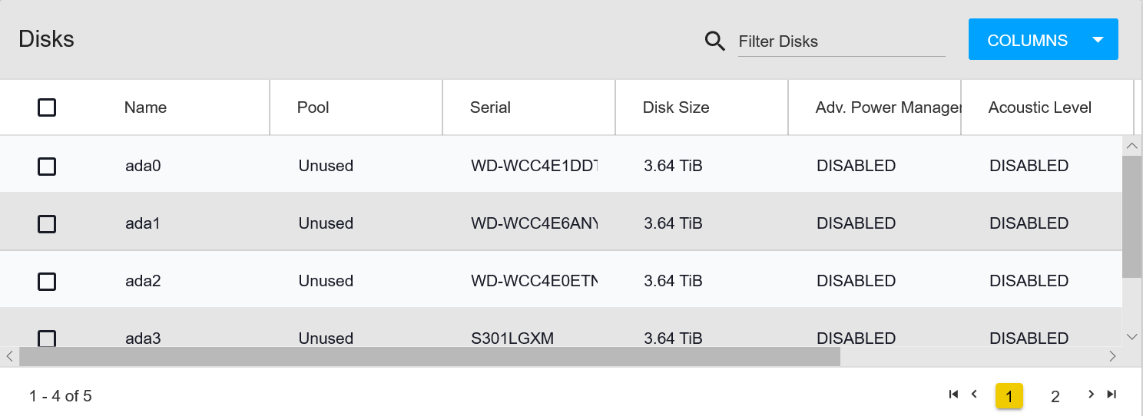Focus the Filter Disks input field

[841, 41]
